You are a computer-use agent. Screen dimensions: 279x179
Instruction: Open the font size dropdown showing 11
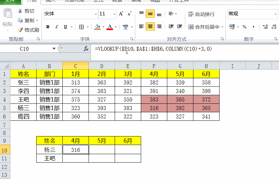point(114,14)
